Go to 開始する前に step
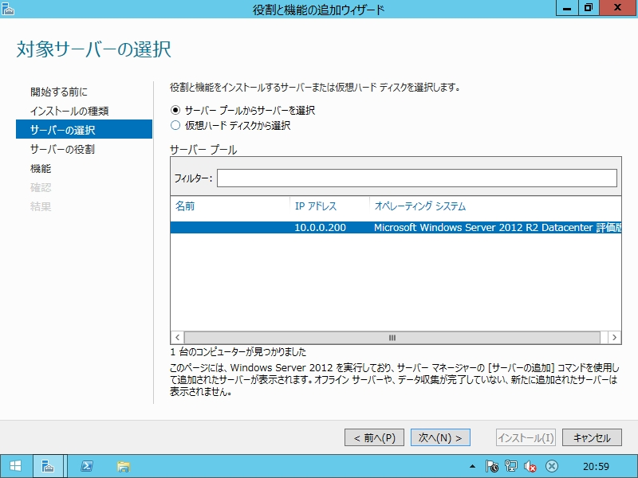This screenshot has height=478, width=638. click(59, 92)
